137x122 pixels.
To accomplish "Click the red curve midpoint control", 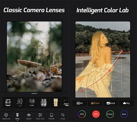I will click(110, 71).
